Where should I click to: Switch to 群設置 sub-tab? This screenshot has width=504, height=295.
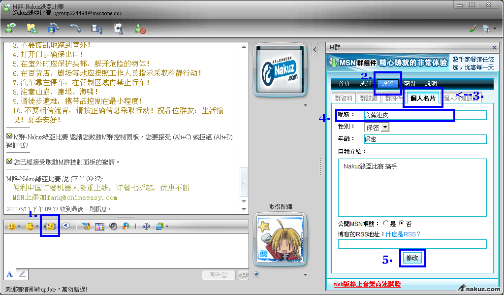pyautogui.click(x=369, y=98)
